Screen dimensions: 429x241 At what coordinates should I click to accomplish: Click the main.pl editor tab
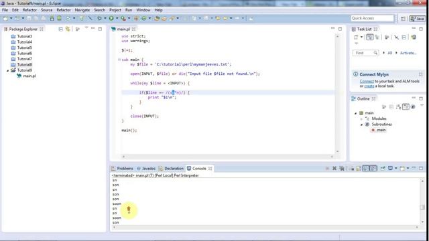coord(123,29)
